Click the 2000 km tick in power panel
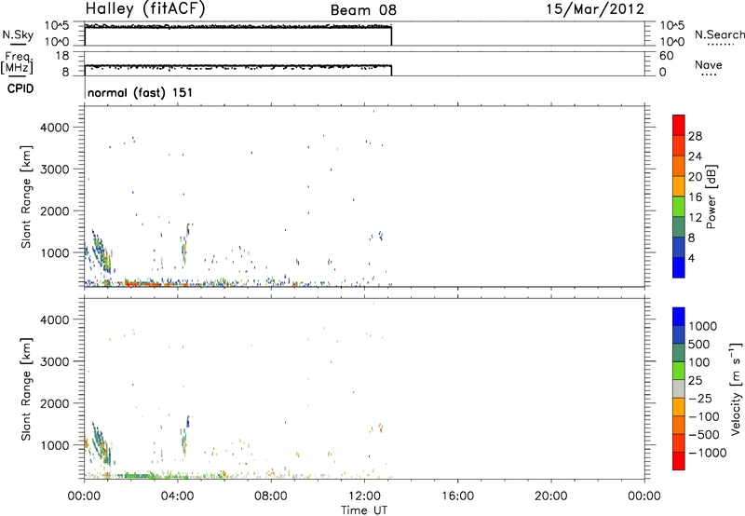 click(55, 210)
